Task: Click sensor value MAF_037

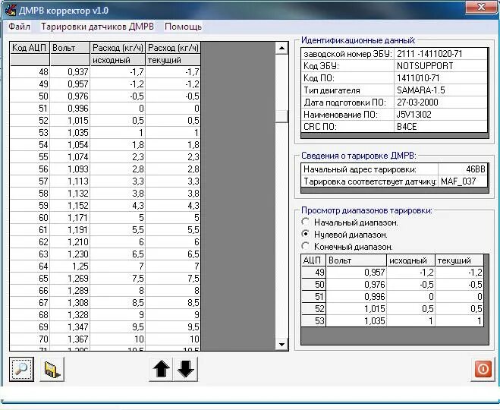Action: [x=463, y=181]
